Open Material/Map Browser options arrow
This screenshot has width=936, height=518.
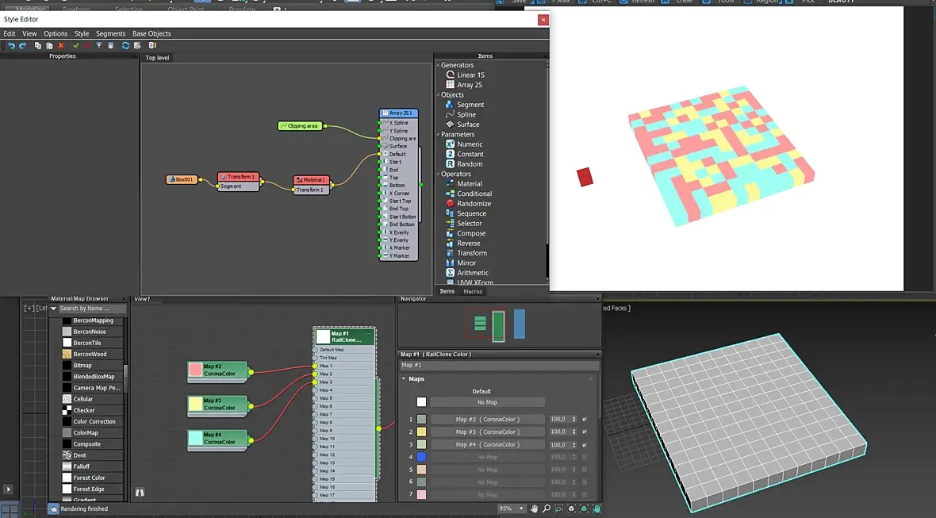(54, 309)
